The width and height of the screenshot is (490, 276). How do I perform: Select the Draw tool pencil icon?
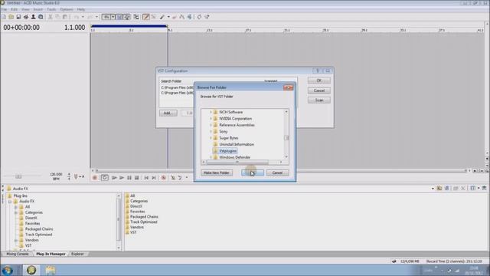(x=146, y=17)
